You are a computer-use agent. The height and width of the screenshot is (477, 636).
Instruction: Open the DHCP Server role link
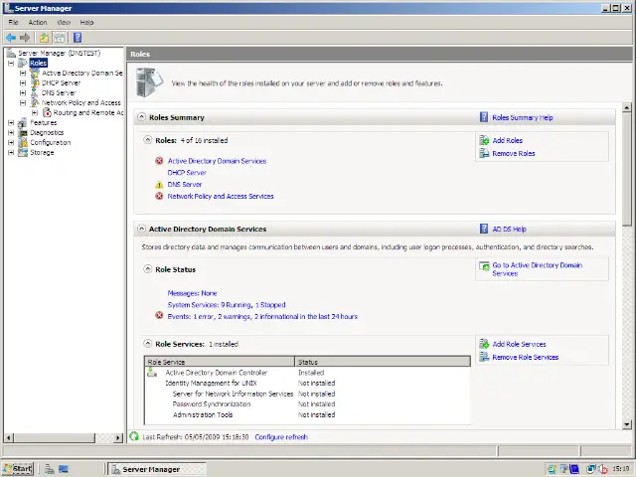[x=187, y=173]
